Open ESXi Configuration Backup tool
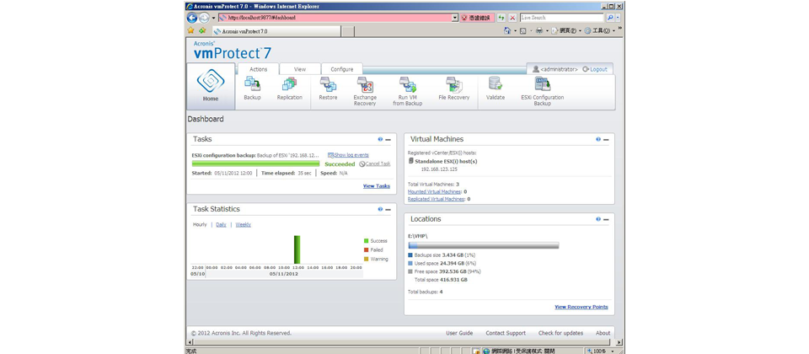809x354 pixels. click(x=542, y=85)
